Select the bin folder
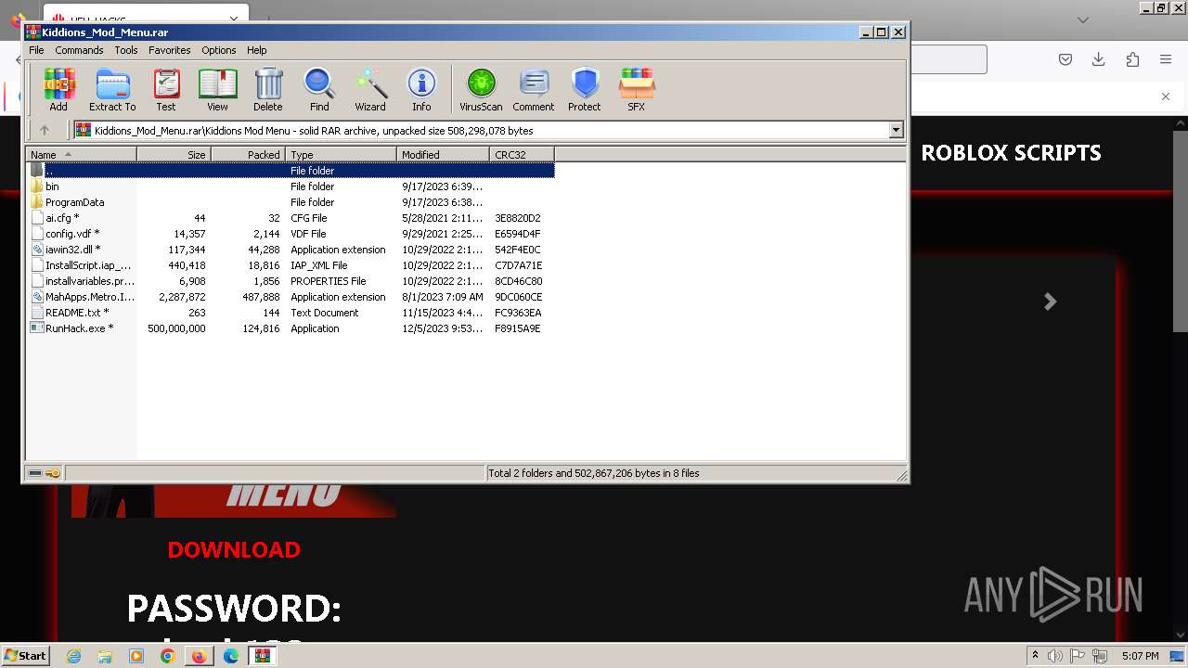1188x668 pixels. point(291,186)
